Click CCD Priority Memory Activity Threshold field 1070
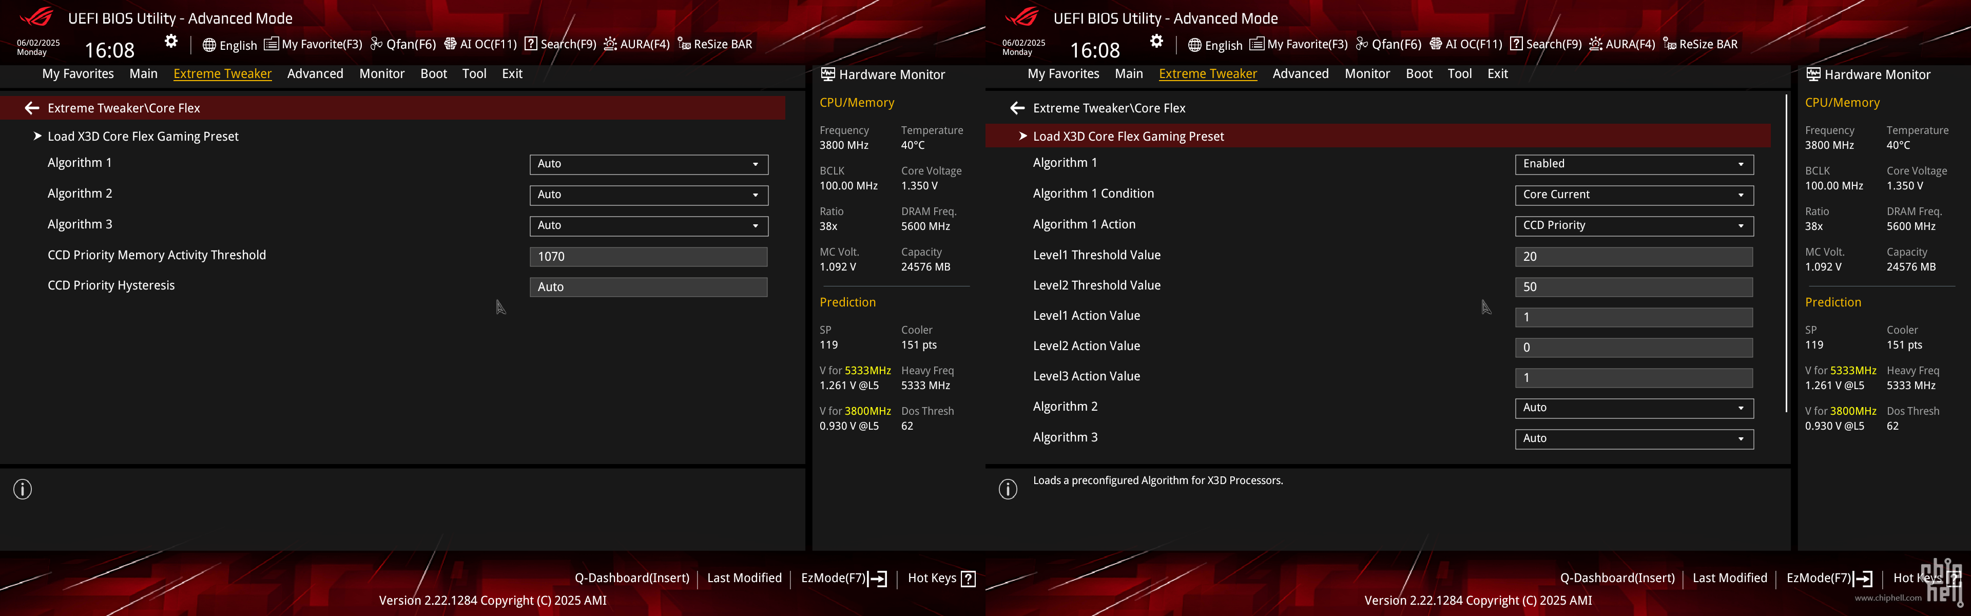1971x616 pixels. [648, 256]
